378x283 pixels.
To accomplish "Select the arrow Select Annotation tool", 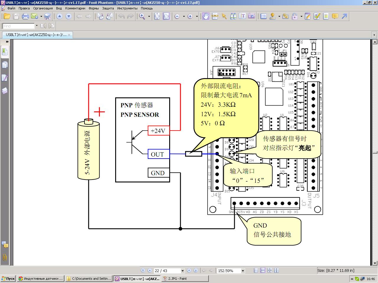I will coord(224,16).
